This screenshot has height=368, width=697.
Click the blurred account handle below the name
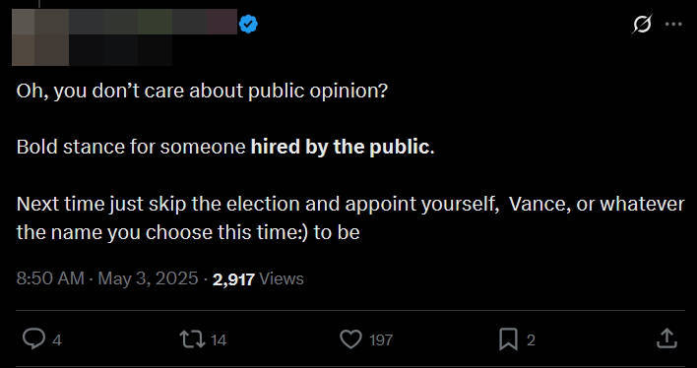point(120,50)
